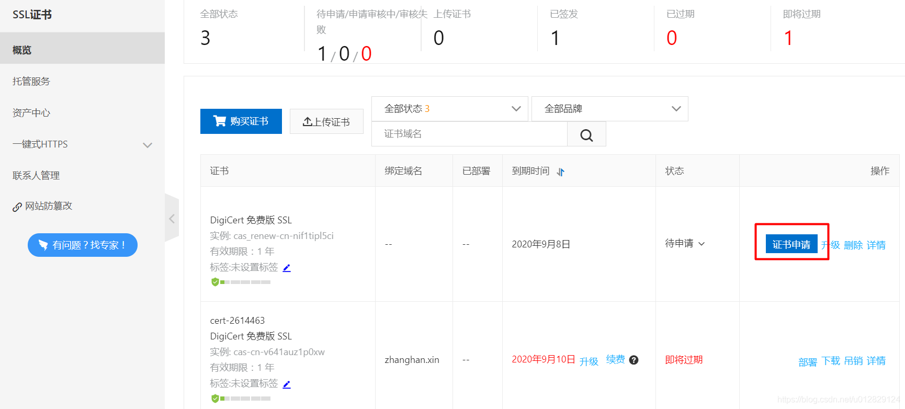Click the shield status icon for cas_renew certificate
The height and width of the screenshot is (409, 905).
pos(215,282)
